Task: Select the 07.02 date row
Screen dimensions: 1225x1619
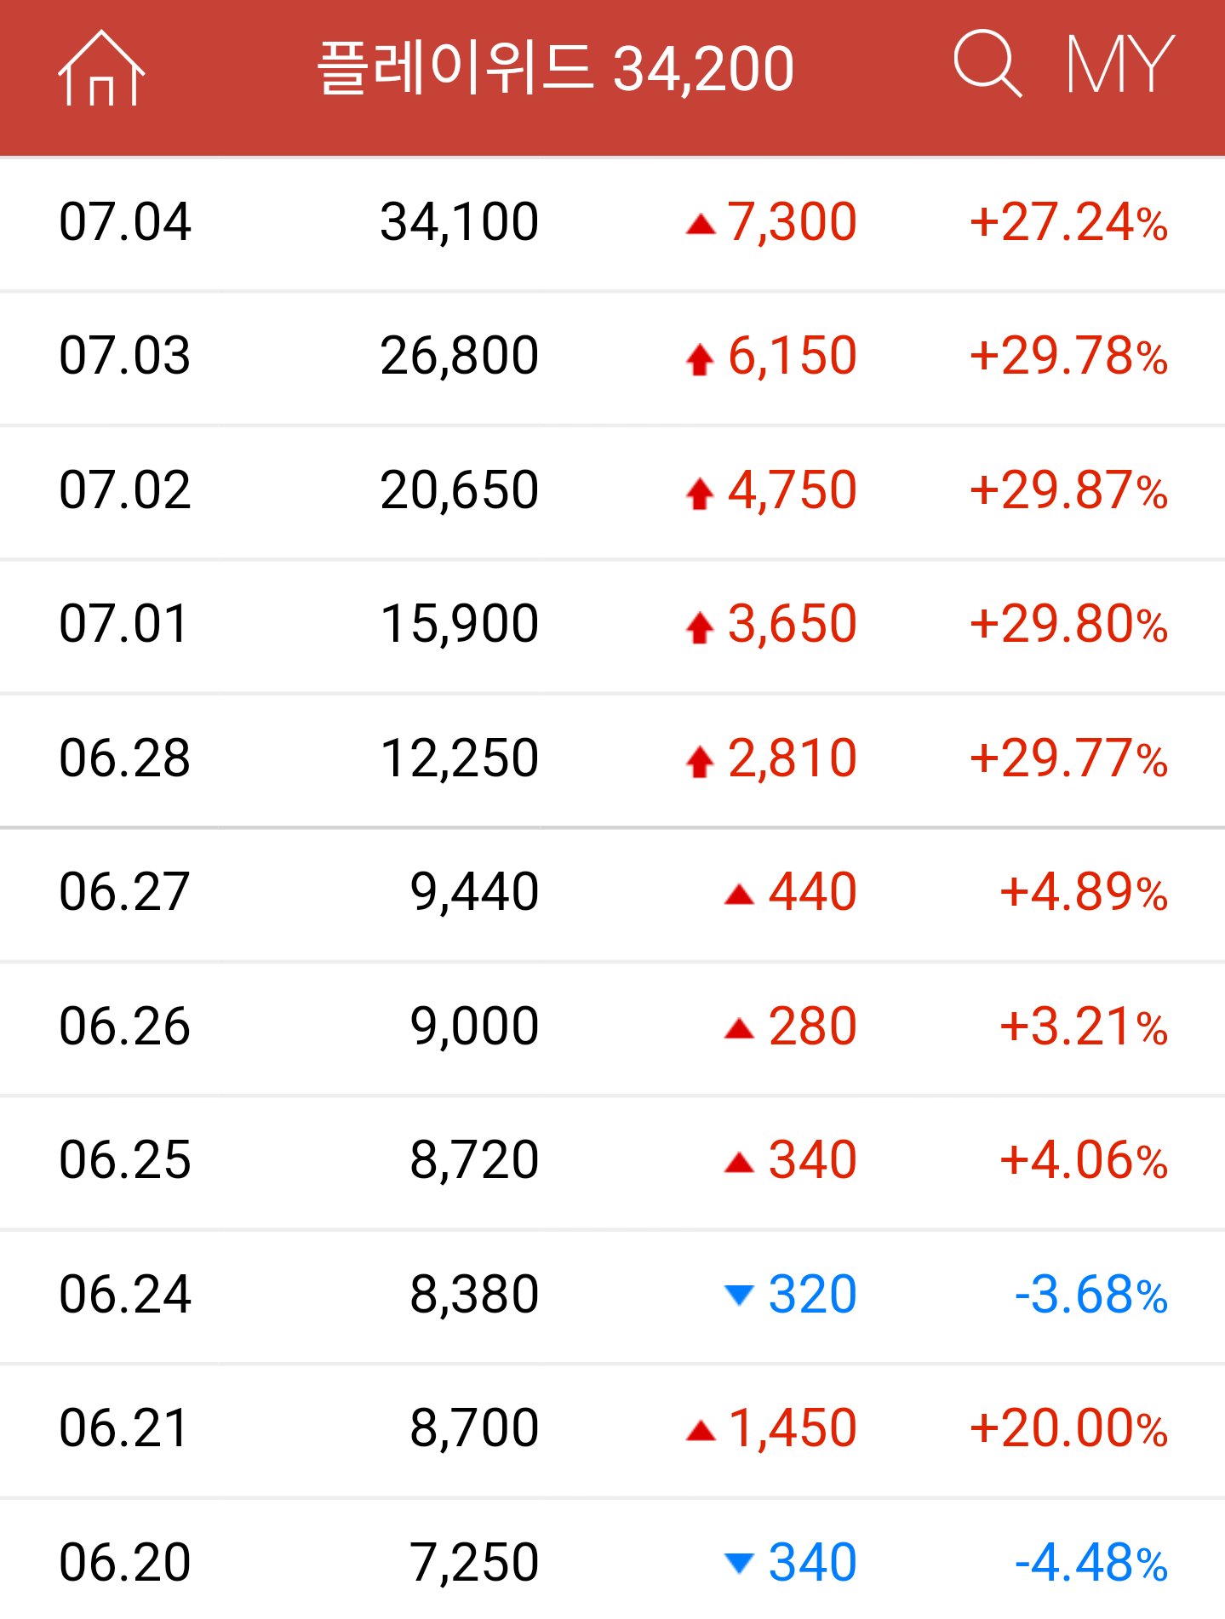Action: pyautogui.click(x=125, y=490)
